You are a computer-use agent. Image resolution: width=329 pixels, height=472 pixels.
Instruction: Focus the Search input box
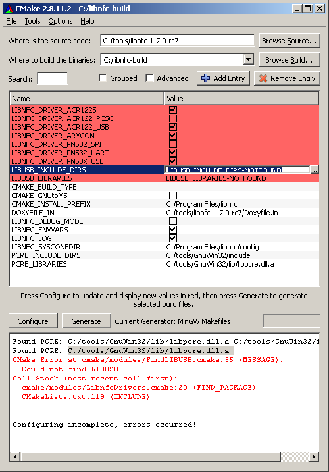coord(53,78)
